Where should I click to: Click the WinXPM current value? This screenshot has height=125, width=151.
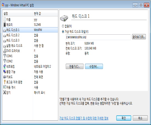(x=38, y=30)
